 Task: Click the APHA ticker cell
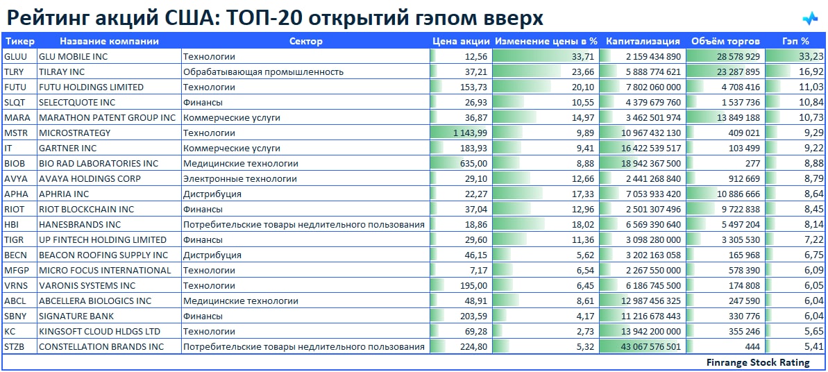19,194
